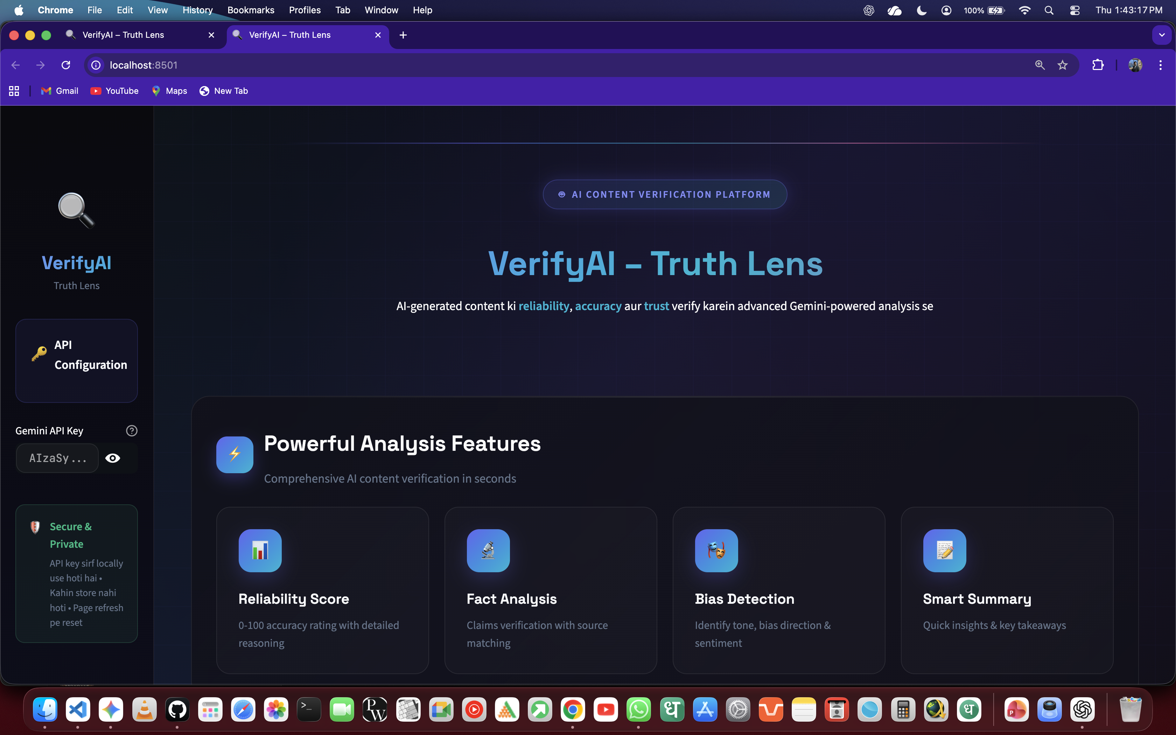Image resolution: width=1176 pixels, height=735 pixels.
Task: Click the Gemini API Key input field
Action: tap(57, 458)
